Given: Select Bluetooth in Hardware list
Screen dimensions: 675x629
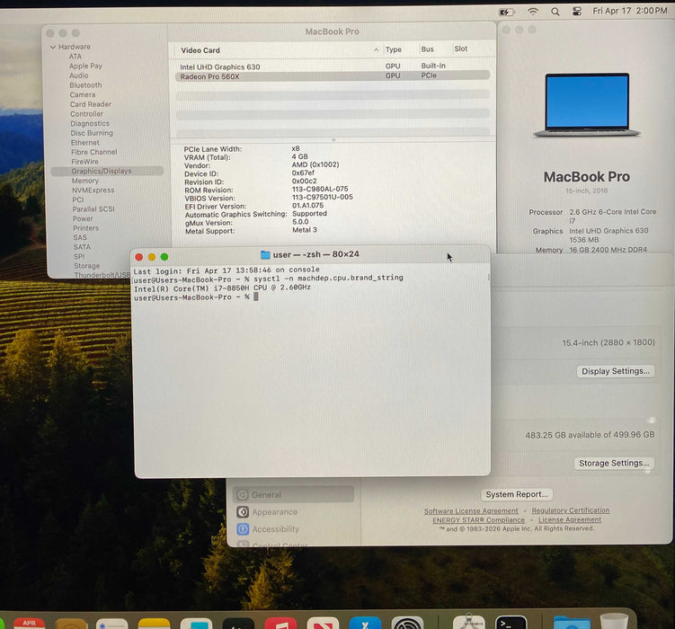Looking at the screenshot, I should point(85,85).
